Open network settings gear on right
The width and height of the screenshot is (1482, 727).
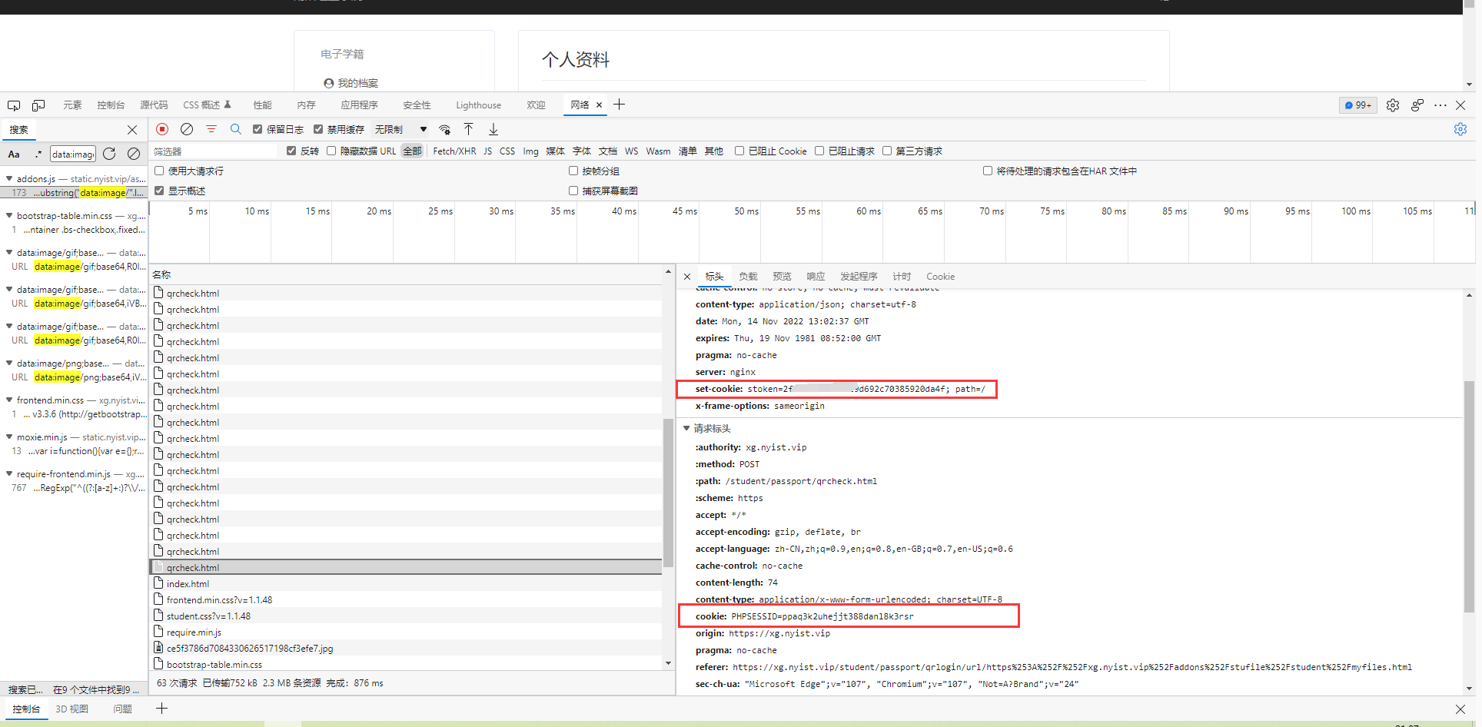tap(1460, 129)
